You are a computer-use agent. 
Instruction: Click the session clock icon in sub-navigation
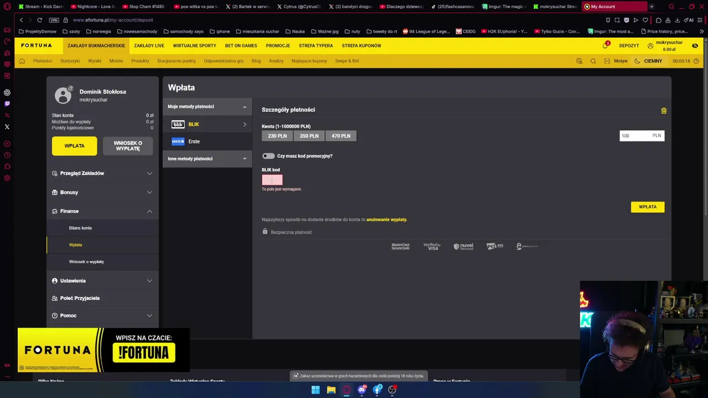pos(696,61)
